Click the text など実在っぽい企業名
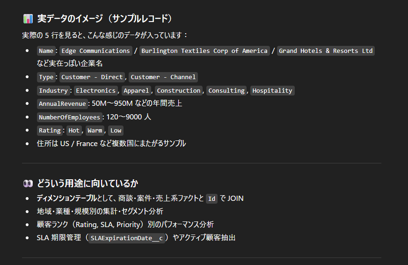Screen dimensions: 408x265 [70, 64]
